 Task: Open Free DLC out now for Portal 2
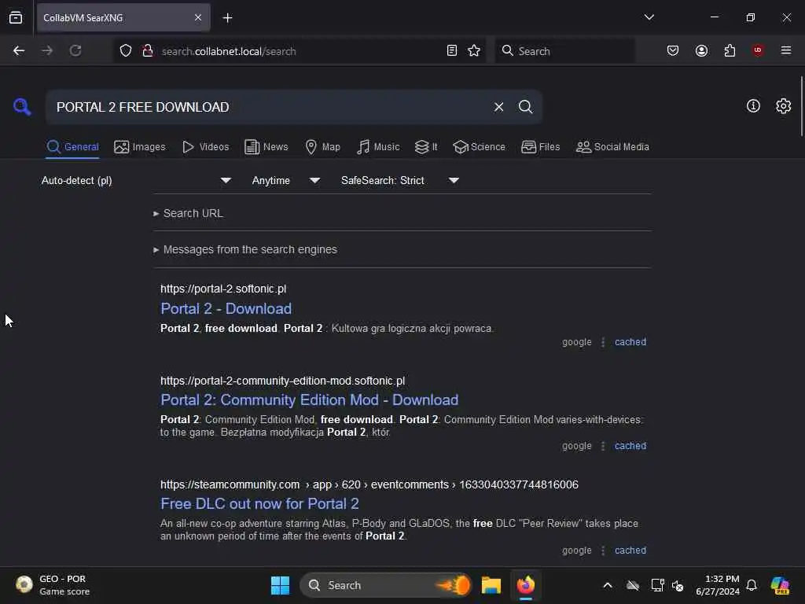(259, 504)
